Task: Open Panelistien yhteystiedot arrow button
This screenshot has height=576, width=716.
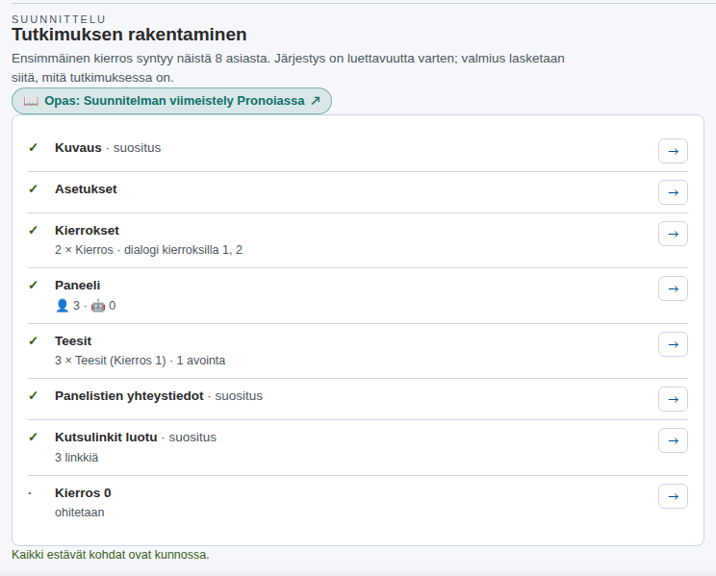Action: (673, 399)
